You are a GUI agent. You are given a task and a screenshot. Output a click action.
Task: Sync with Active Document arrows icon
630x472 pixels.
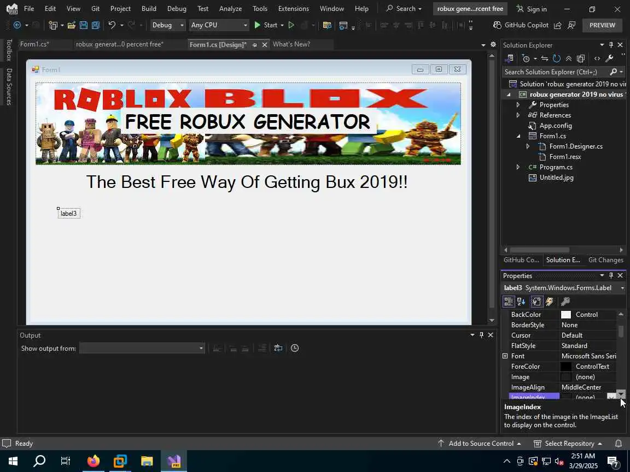545,58
